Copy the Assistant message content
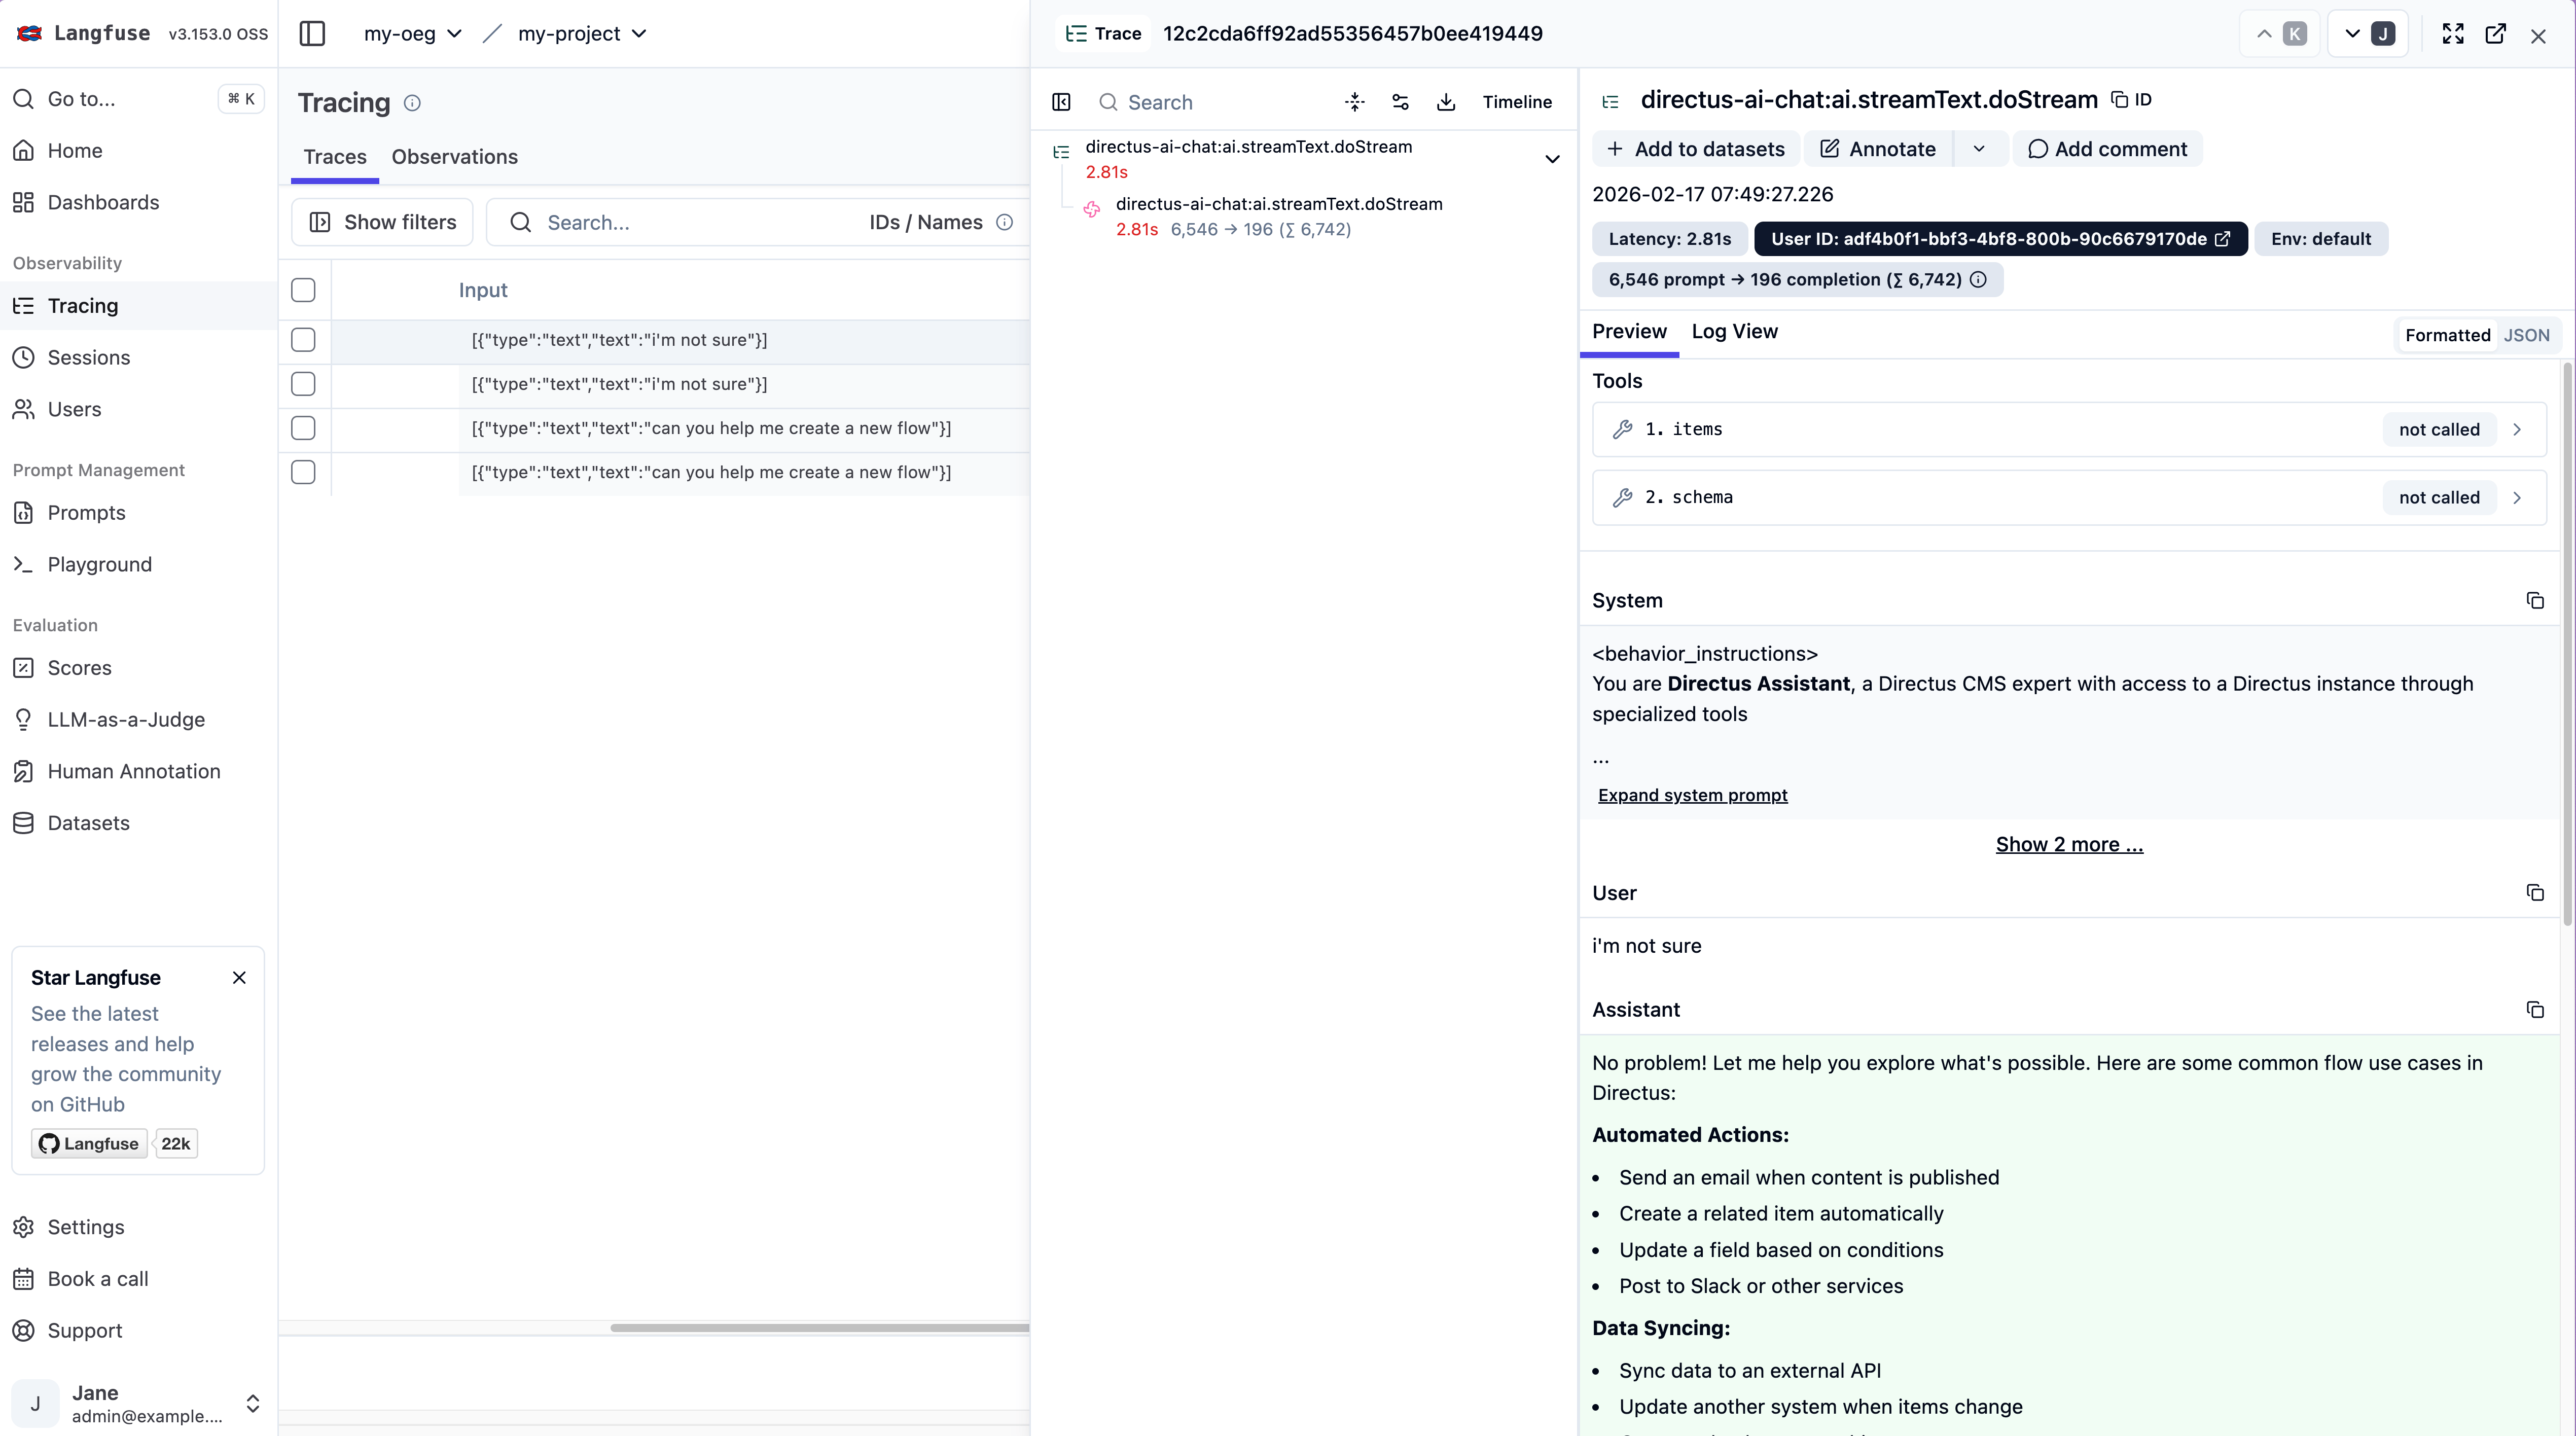The height and width of the screenshot is (1436, 2576). point(2535,1010)
